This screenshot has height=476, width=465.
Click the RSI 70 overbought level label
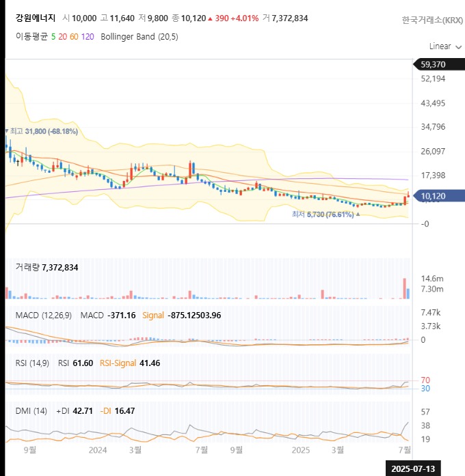coord(425,380)
